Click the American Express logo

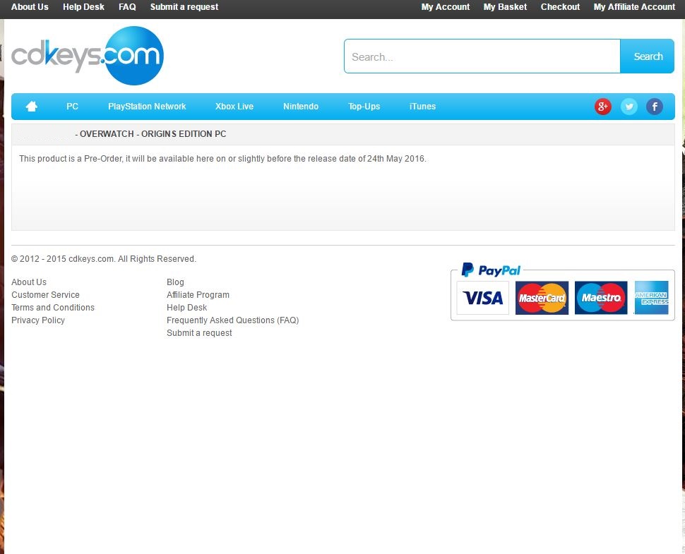[651, 298]
